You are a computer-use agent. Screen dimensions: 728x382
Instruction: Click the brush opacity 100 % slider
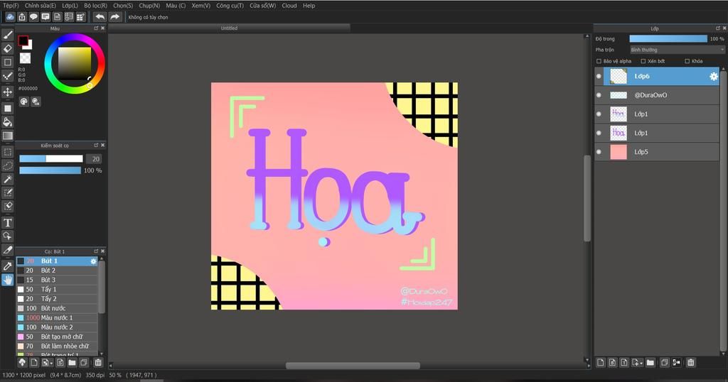pyautogui.click(x=50, y=170)
